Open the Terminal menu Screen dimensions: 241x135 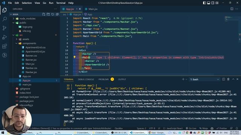coord(61,3)
